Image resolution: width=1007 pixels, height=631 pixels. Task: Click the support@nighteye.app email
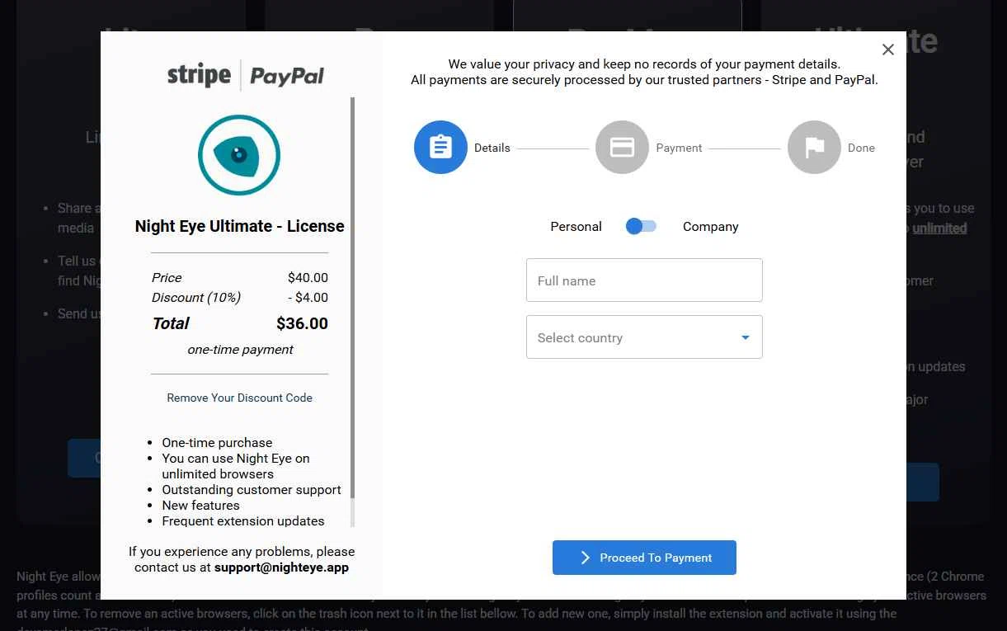click(x=281, y=567)
